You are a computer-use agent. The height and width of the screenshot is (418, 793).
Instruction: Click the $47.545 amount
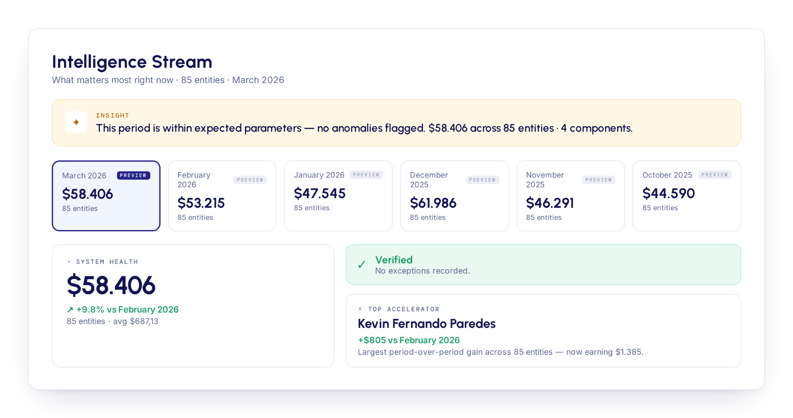320,194
